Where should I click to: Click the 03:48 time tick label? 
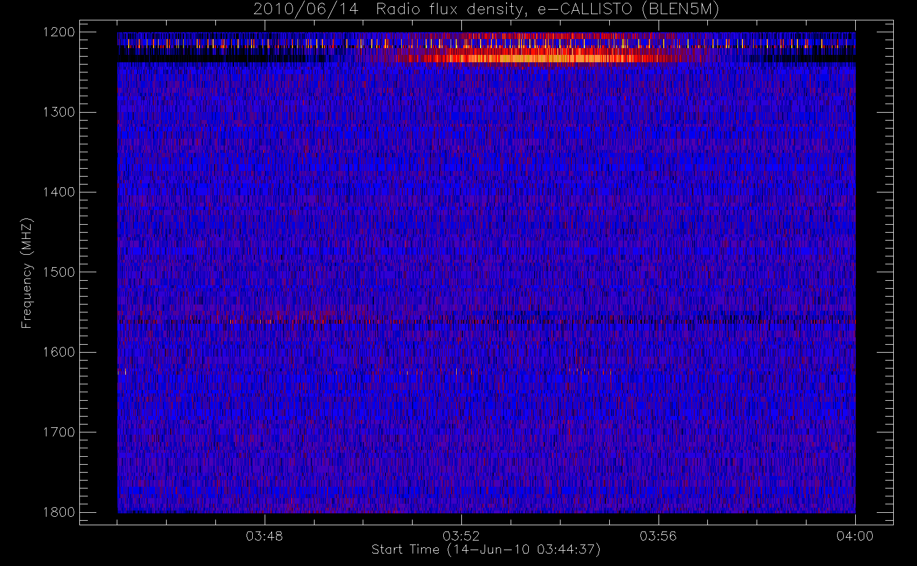[x=264, y=536]
